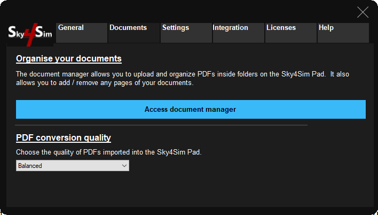Click the Sky4Sim logo

(x=30, y=34)
